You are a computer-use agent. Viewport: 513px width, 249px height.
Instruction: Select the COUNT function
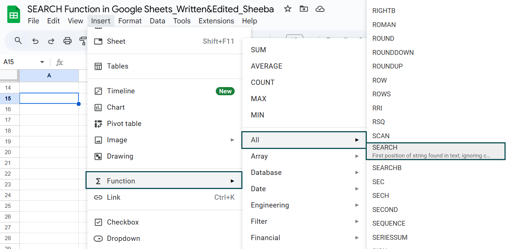[304, 83]
